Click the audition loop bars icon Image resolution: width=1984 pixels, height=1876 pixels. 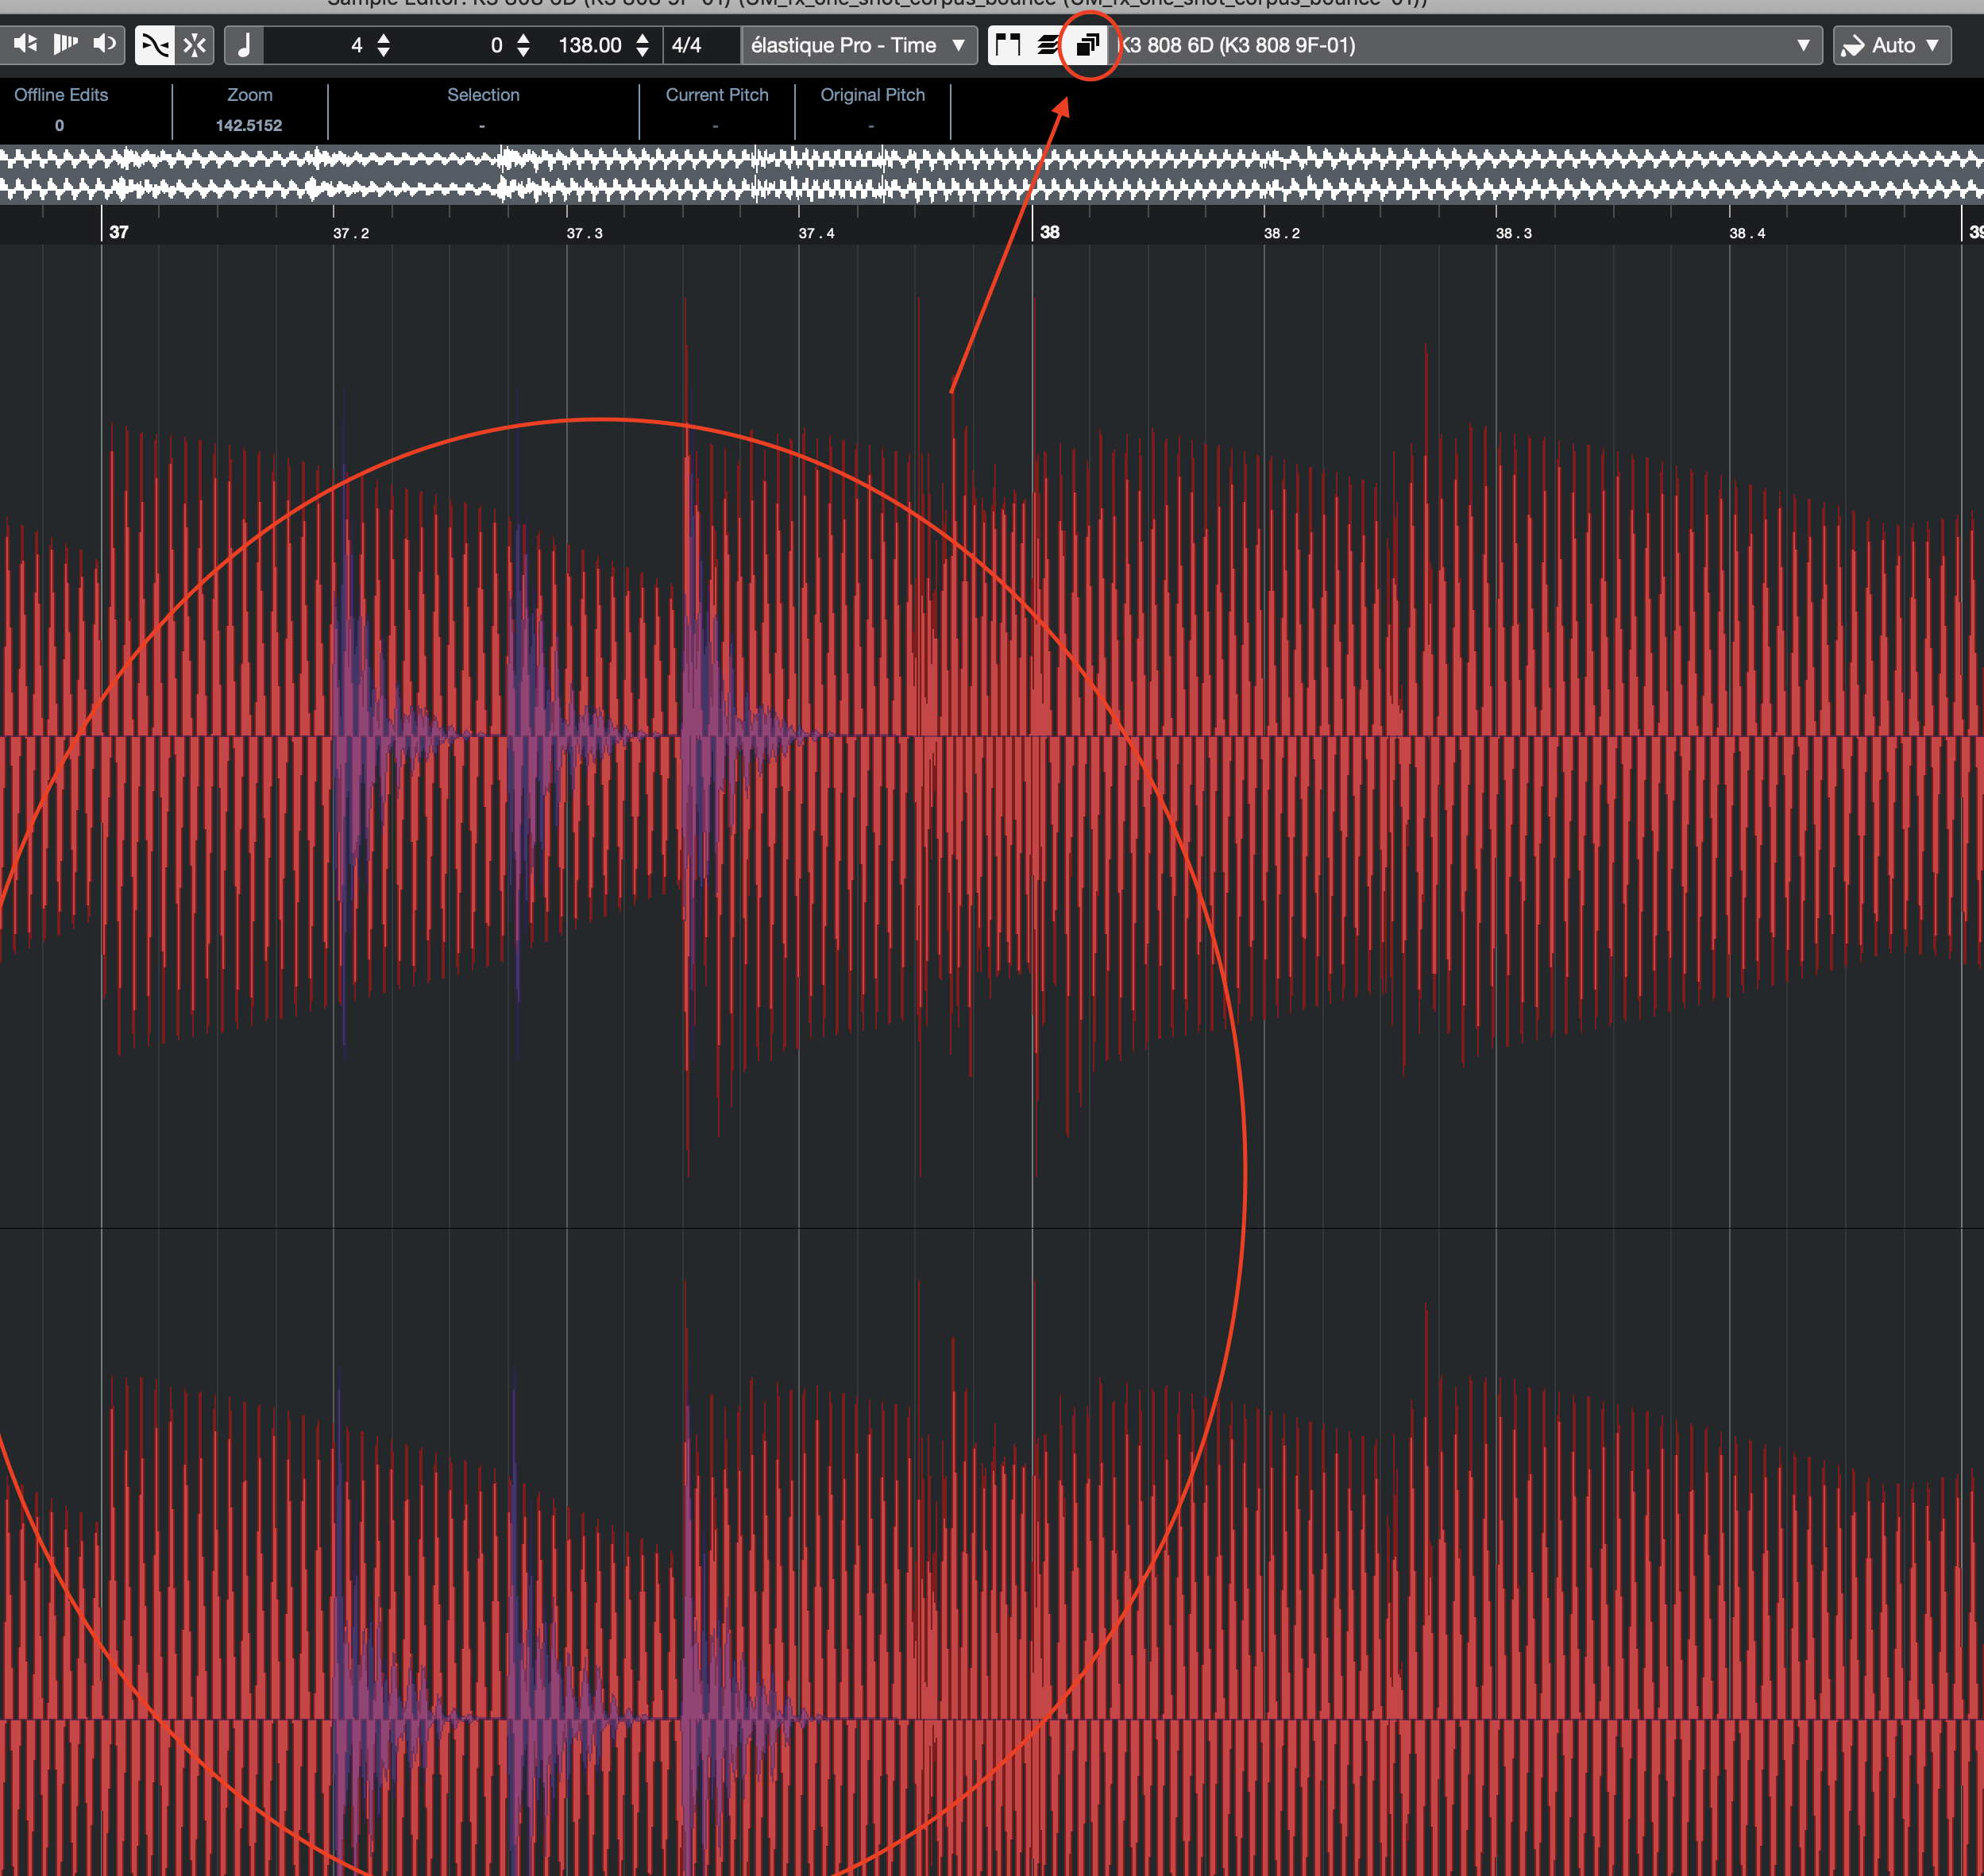(x=65, y=44)
